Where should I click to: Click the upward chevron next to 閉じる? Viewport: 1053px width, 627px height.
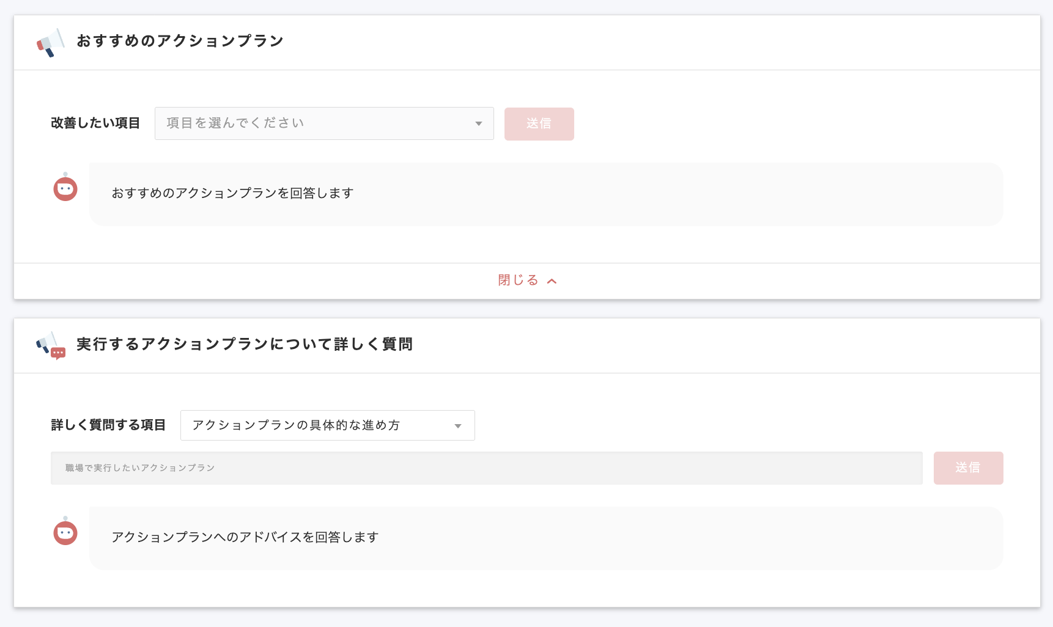pos(552,280)
